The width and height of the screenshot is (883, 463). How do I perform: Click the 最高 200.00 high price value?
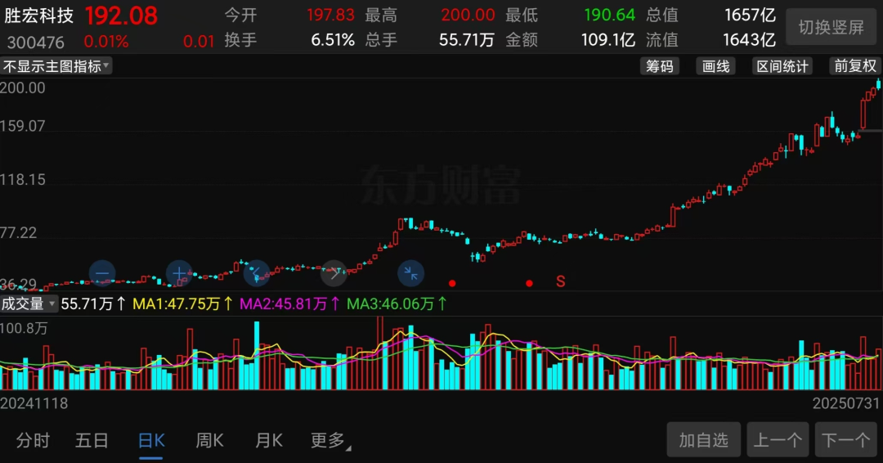click(468, 16)
